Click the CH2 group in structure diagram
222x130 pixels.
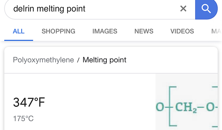click(x=186, y=108)
